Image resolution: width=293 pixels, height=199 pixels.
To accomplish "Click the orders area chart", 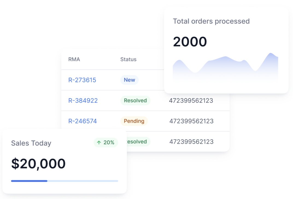I will tap(225, 68).
